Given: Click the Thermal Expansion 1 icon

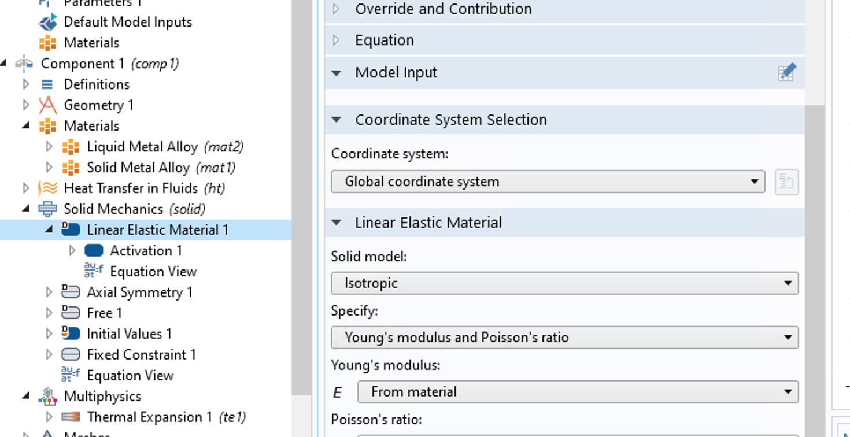Looking at the screenshot, I should (x=71, y=417).
